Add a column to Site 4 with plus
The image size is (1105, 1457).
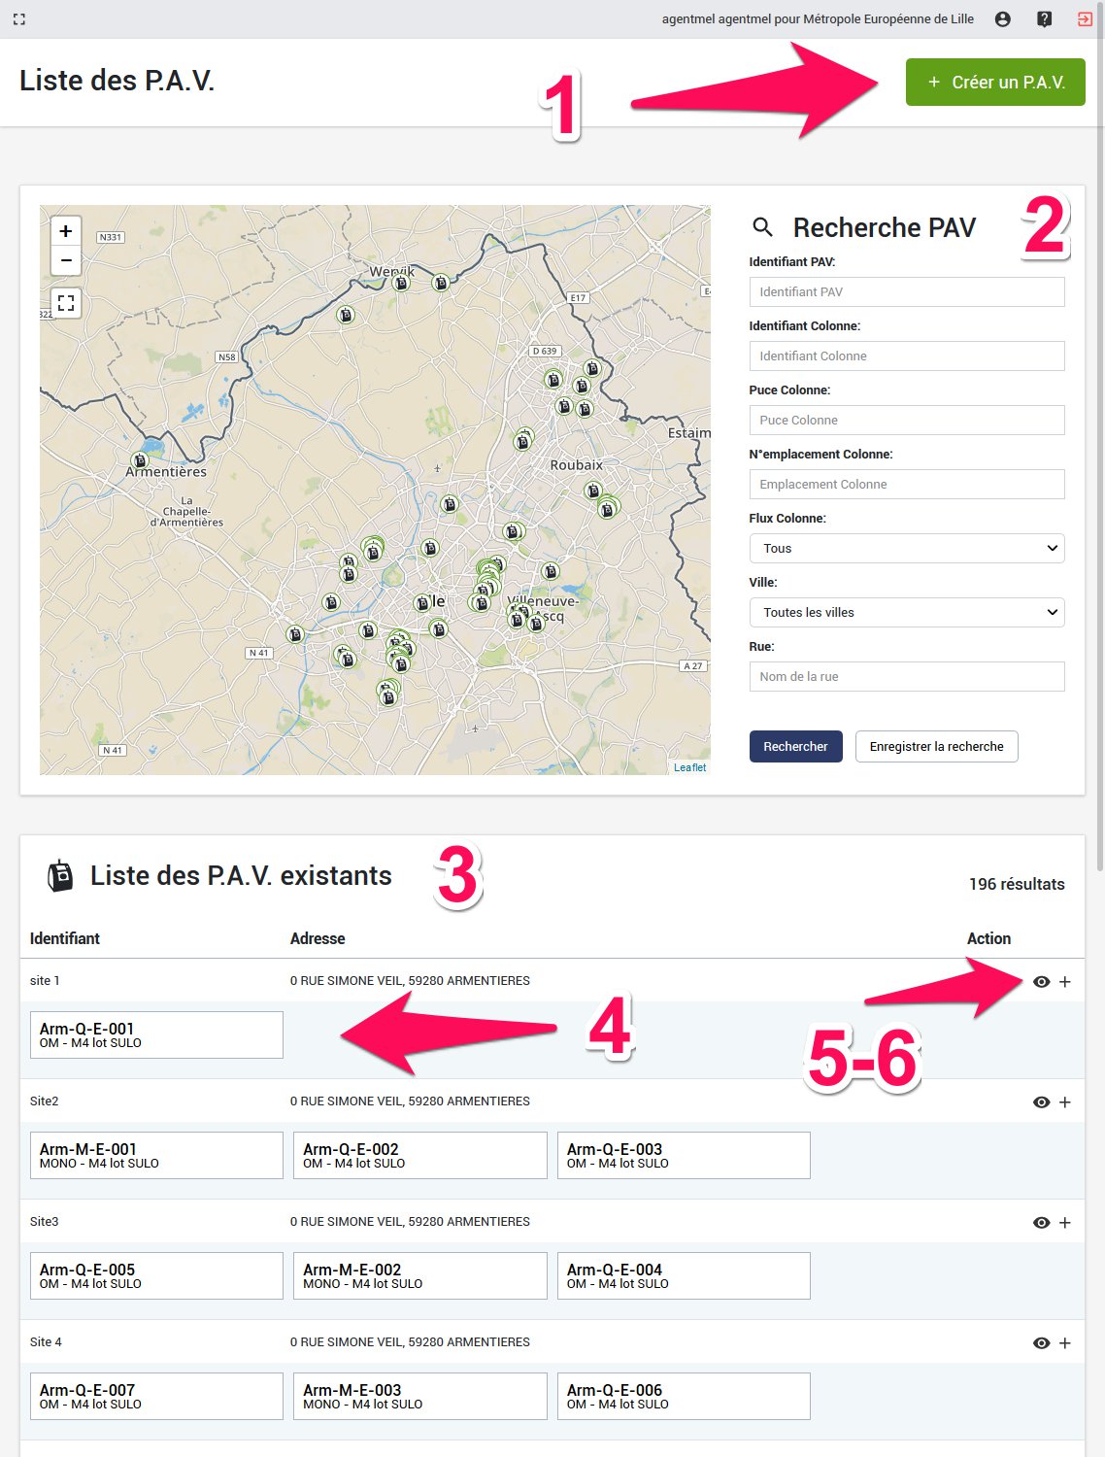pos(1065,1342)
